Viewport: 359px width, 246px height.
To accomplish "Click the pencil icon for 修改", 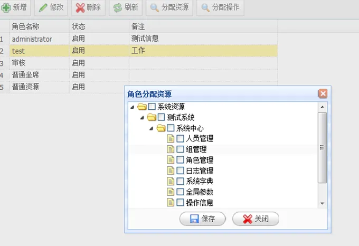I will [43, 7].
